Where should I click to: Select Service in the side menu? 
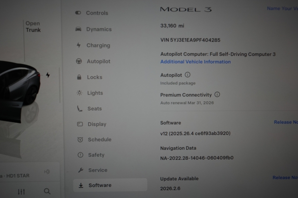pos(98,170)
